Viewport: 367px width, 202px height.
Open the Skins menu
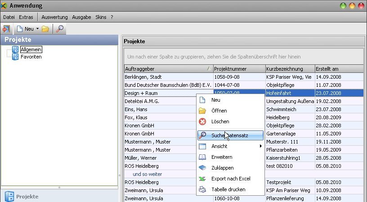tap(101, 17)
